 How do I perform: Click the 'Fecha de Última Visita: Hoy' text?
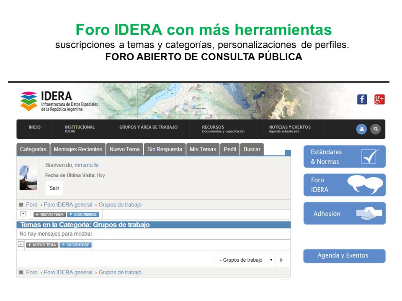click(75, 175)
